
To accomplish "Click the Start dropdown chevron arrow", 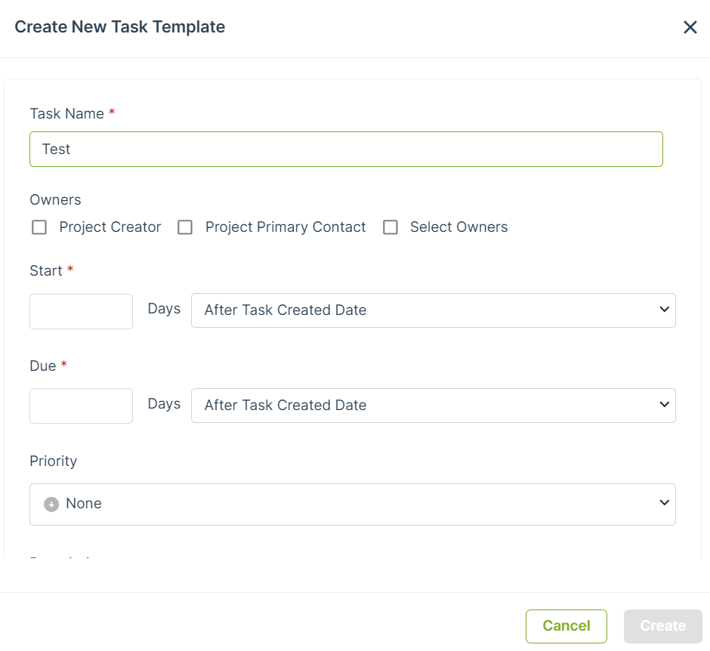I will pos(664,310).
